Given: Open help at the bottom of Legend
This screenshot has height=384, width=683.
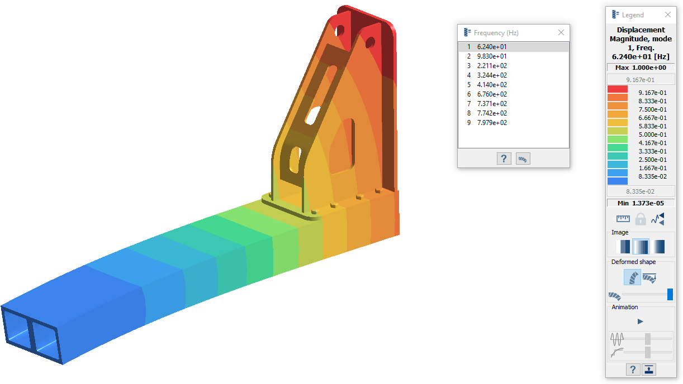Looking at the screenshot, I should point(632,369).
